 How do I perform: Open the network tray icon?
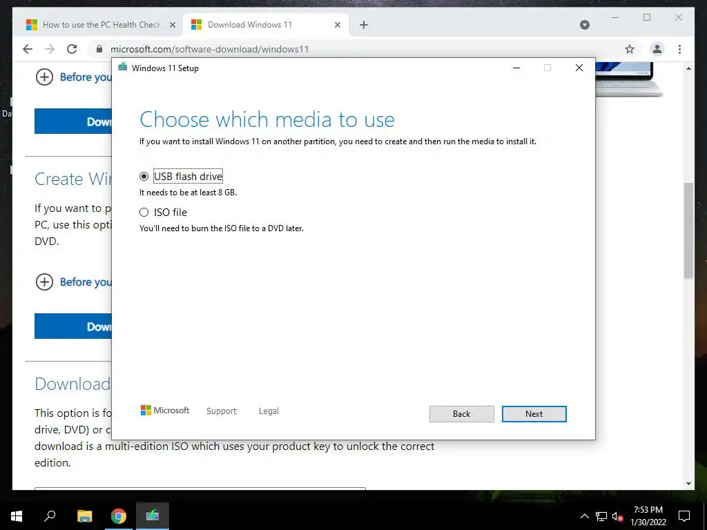coord(601,516)
